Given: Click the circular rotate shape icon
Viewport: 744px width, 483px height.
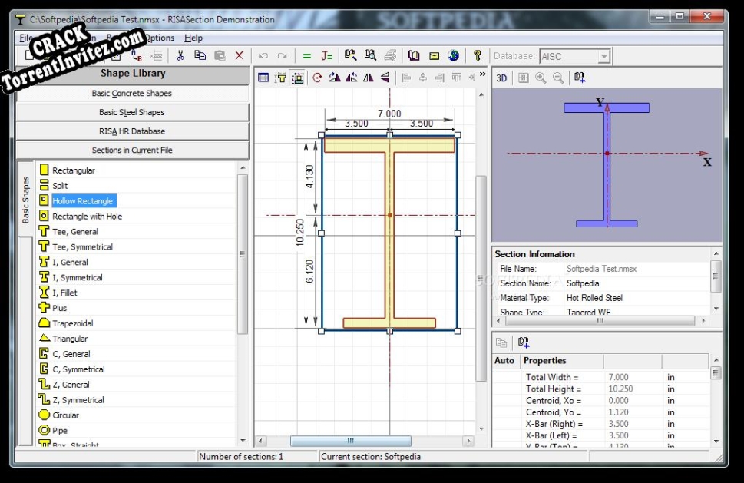Looking at the screenshot, I should pos(317,78).
